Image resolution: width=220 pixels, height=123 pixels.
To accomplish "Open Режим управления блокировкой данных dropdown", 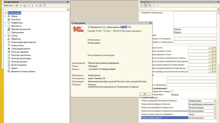I will pyautogui.click(x=215, y=101).
